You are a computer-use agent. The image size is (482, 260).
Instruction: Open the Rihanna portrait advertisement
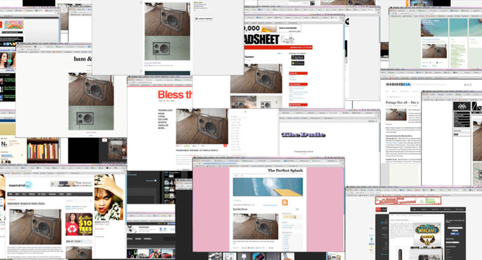(109, 197)
